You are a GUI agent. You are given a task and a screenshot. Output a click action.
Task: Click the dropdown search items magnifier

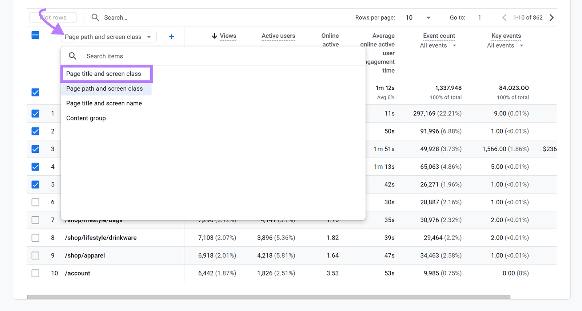coord(73,56)
